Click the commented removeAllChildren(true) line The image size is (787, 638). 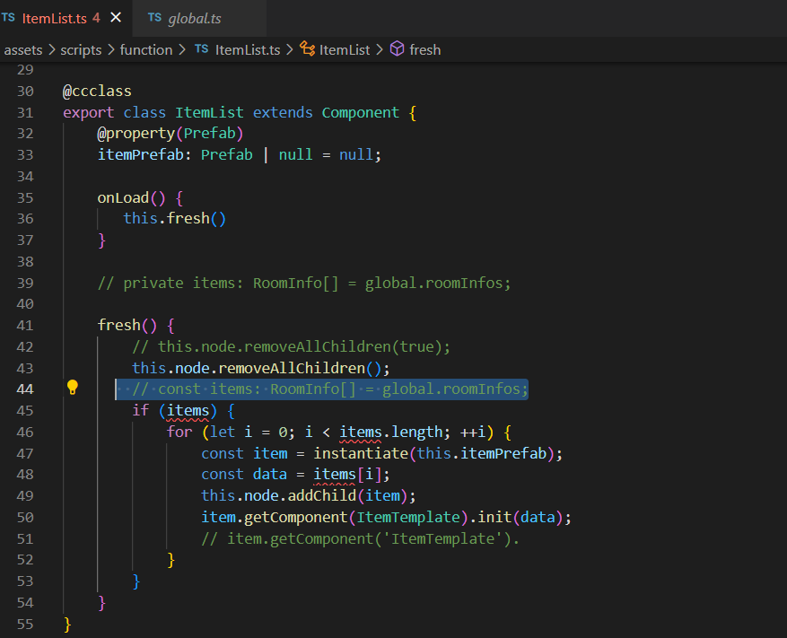tap(291, 347)
